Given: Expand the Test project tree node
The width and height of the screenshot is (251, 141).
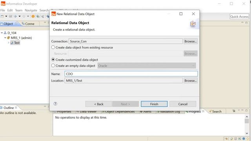Looking at the screenshot, I should click(9, 43).
